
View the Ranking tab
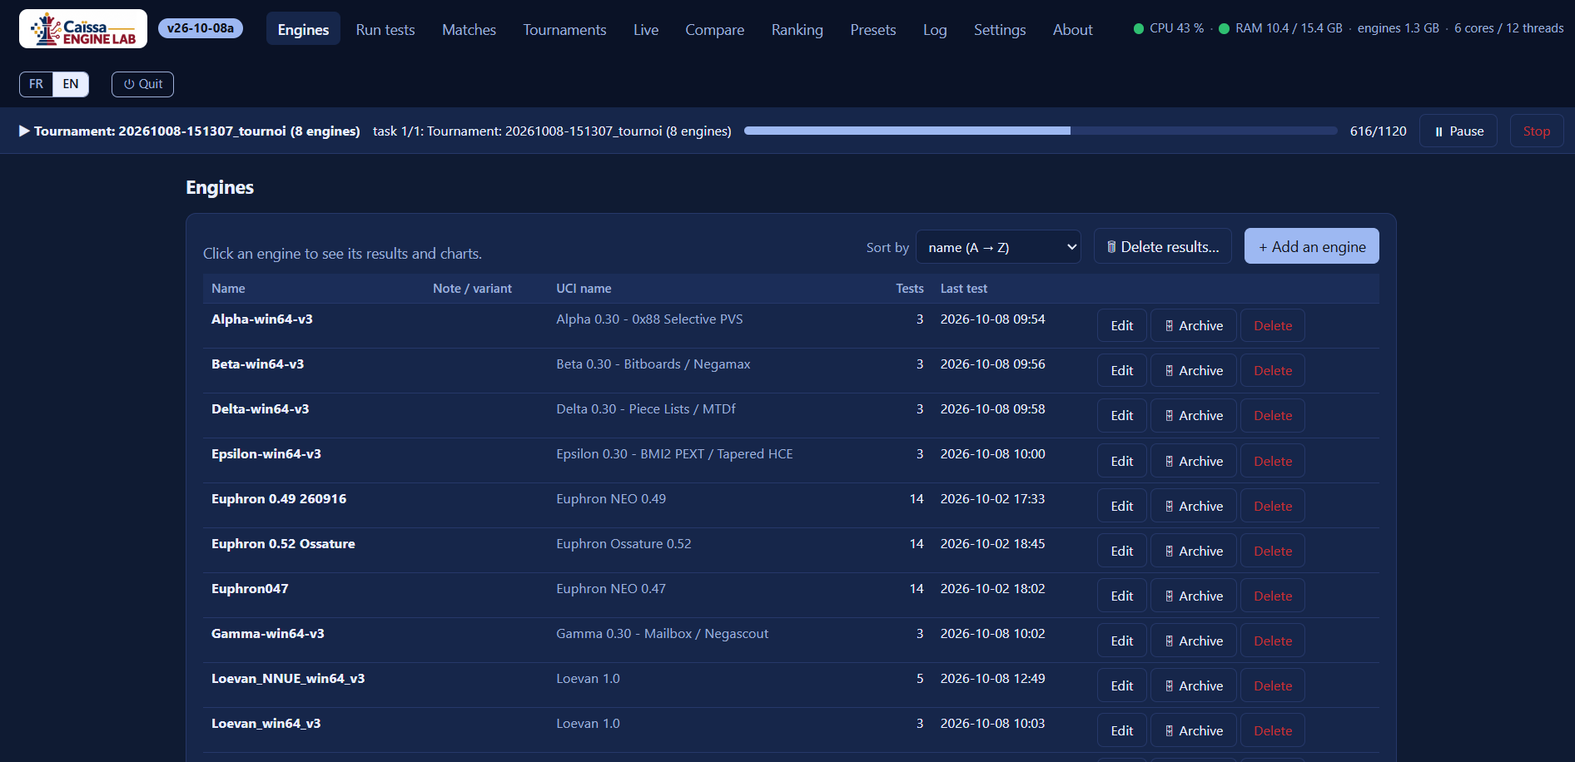(797, 29)
